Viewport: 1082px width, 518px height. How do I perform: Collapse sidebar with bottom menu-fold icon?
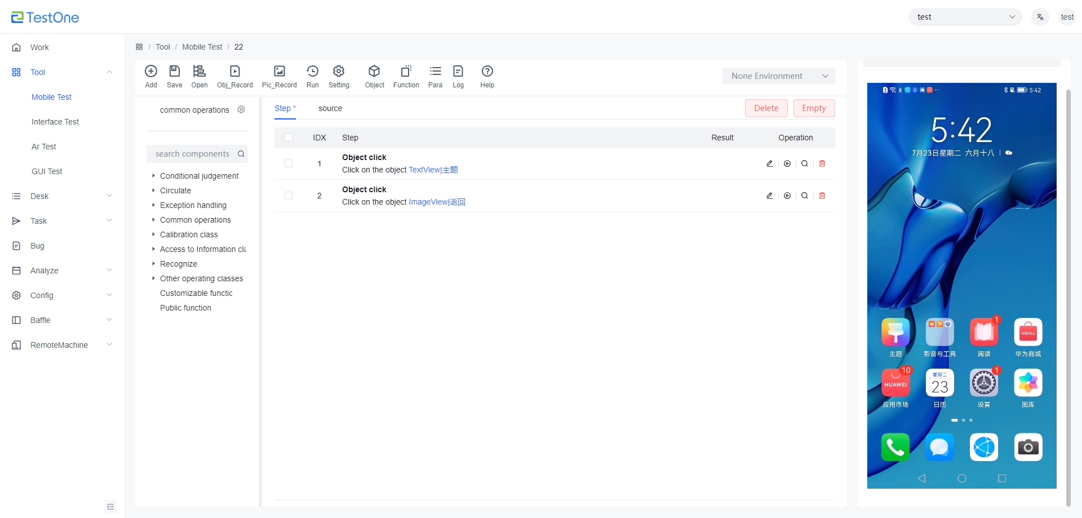click(110, 507)
